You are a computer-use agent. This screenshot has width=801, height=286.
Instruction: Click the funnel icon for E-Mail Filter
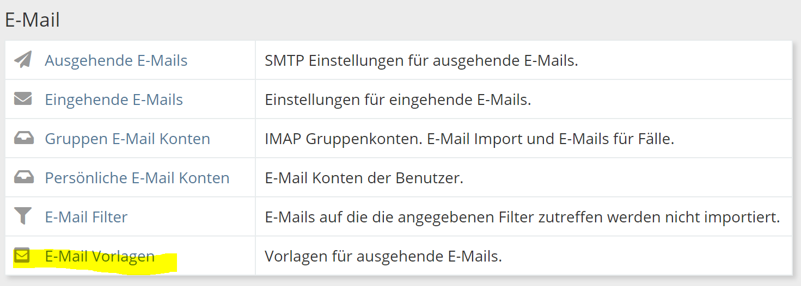[23, 217]
